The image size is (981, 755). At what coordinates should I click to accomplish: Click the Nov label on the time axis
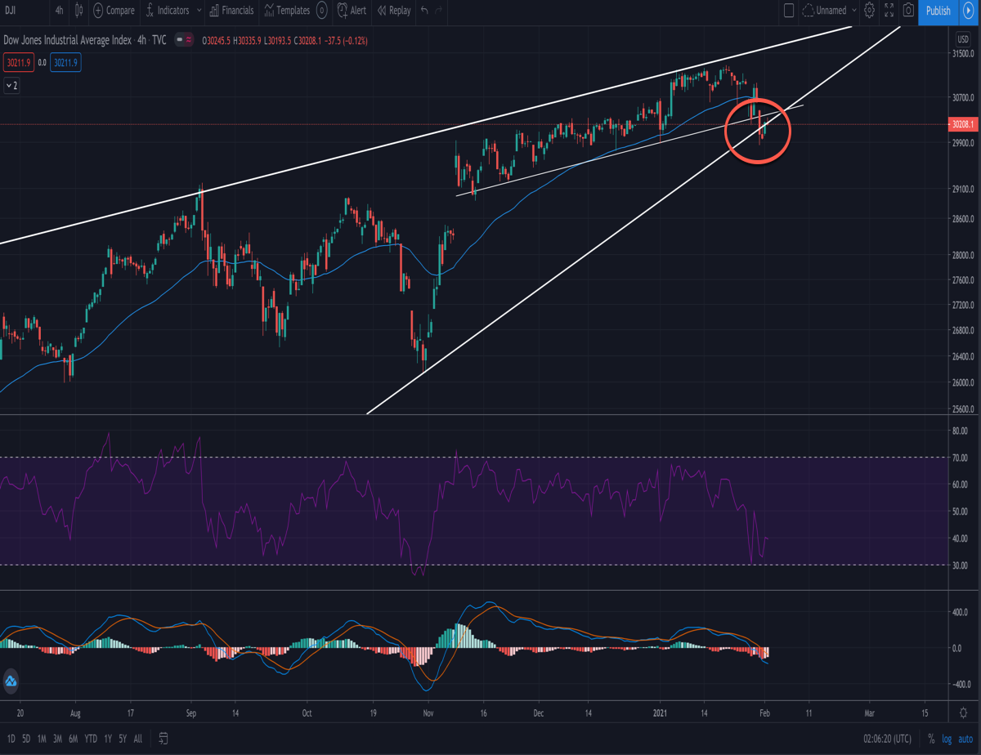point(428,713)
